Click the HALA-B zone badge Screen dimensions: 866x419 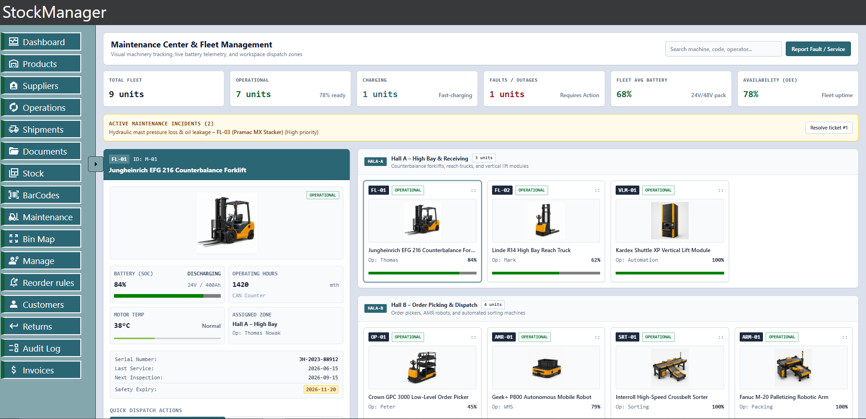tap(375, 308)
